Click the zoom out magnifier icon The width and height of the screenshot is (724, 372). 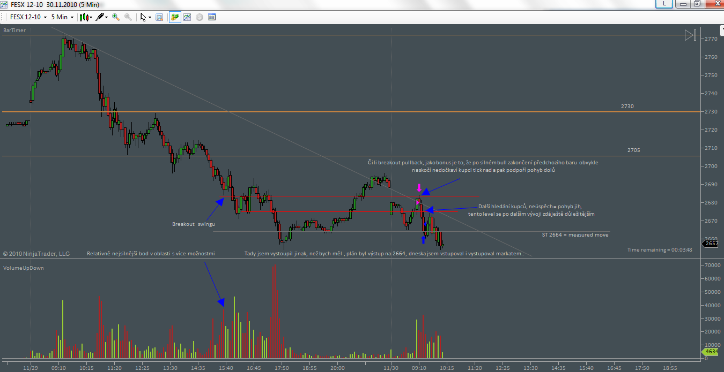[128, 17]
